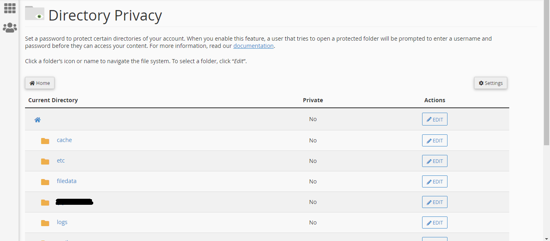Navigate into the filedata folder name
The width and height of the screenshot is (550, 241).
coord(67,181)
